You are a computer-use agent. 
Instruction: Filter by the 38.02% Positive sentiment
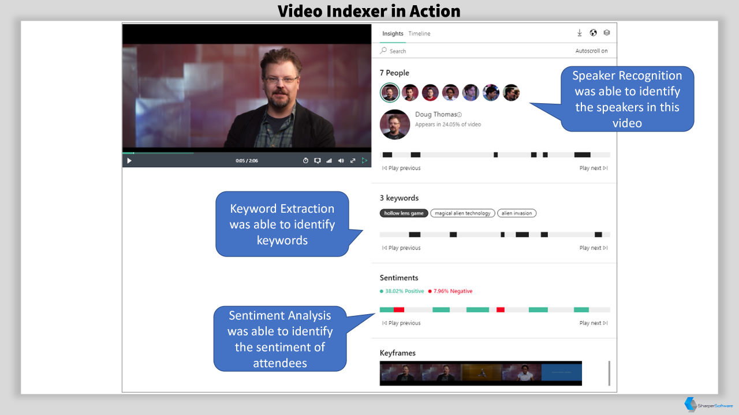click(x=402, y=291)
